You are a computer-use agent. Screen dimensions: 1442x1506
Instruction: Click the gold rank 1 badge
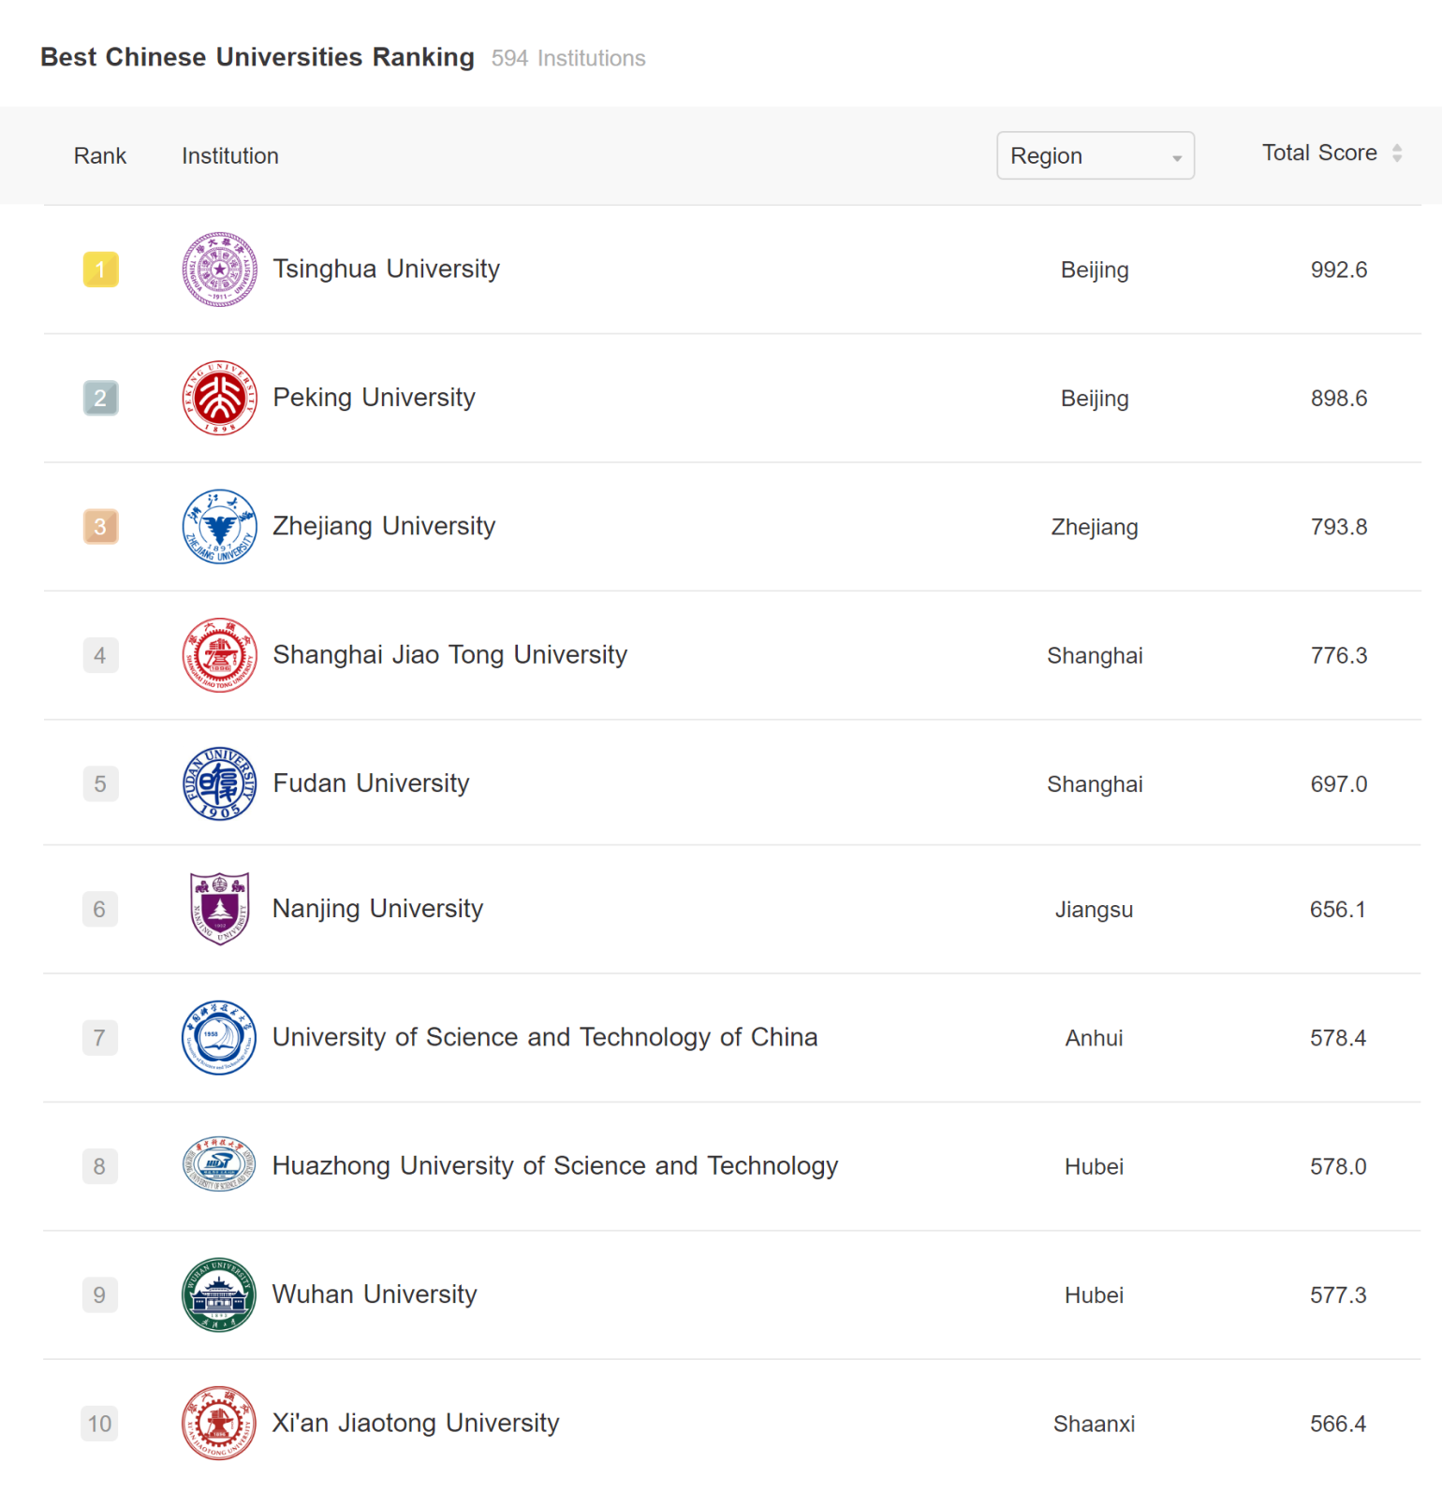[100, 270]
